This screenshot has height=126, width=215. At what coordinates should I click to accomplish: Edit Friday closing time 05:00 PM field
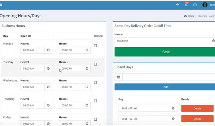pyautogui.click(x=71, y=123)
